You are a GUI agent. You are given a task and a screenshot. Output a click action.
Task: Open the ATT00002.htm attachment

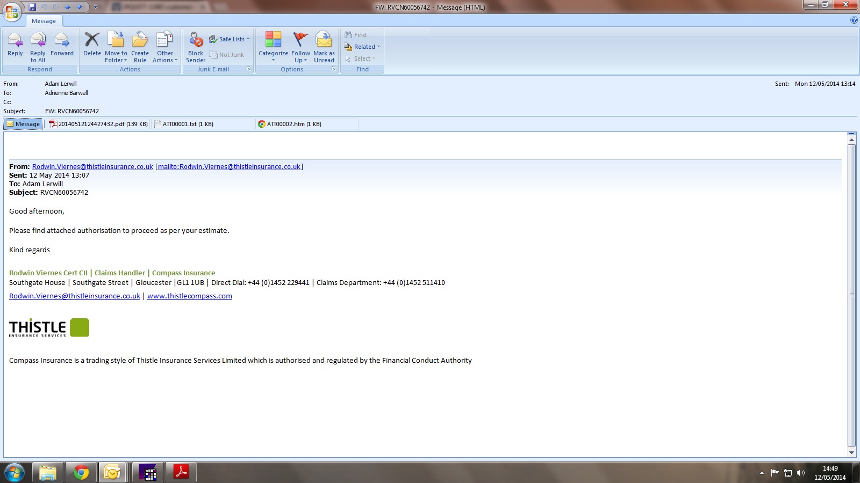[x=307, y=124]
